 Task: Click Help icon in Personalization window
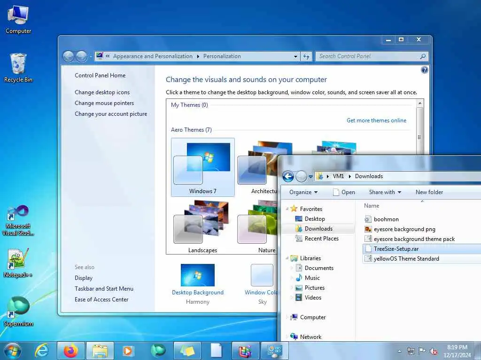[424, 70]
